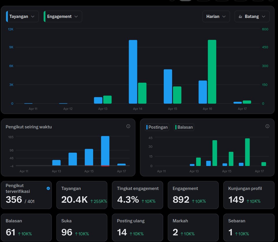Viewport: 278px width, 242px height.
Task: Click the '/ 401' total follower text
Action: (30, 202)
